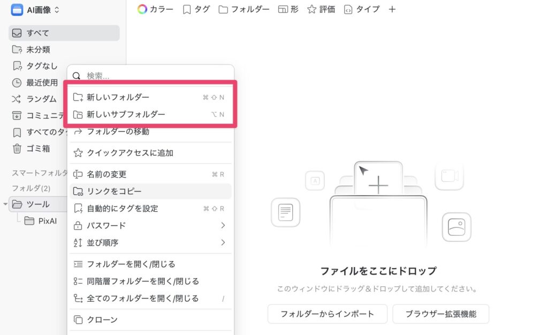
Task: Click the rainbow カラー color filter swatch
Action: pos(142,9)
